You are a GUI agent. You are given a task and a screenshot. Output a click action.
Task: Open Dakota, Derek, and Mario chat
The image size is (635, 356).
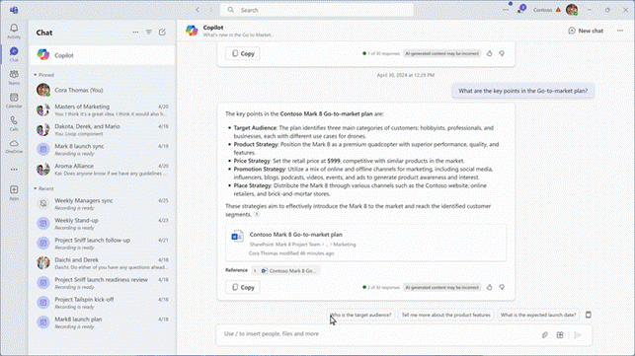[102, 129]
